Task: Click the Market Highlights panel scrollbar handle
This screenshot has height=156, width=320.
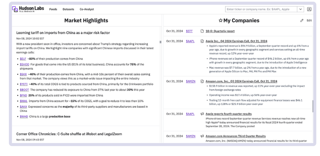Action: tap(160, 42)
